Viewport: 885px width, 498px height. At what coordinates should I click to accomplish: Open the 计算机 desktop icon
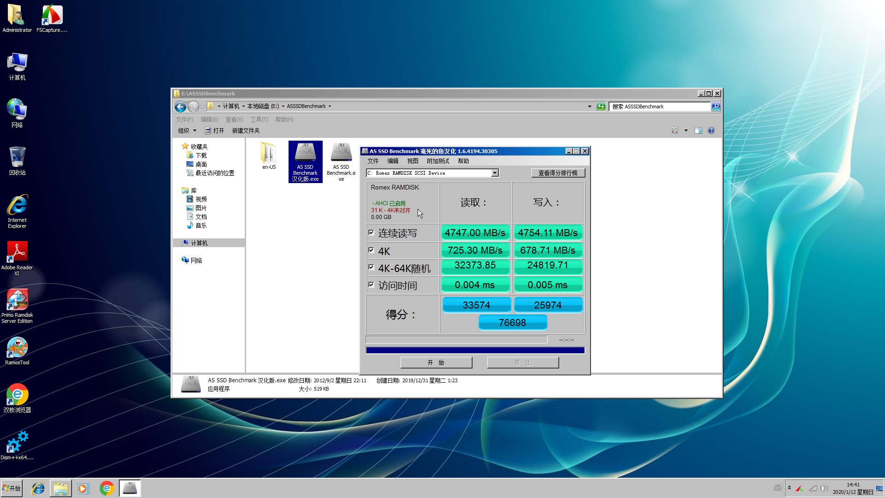[x=17, y=67]
